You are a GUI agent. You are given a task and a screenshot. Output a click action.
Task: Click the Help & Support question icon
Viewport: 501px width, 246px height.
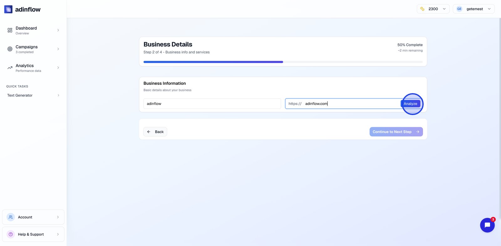pyautogui.click(x=11, y=234)
